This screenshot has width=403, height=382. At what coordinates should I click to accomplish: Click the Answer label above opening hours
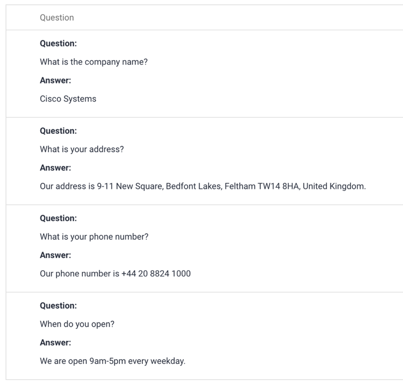click(x=56, y=343)
